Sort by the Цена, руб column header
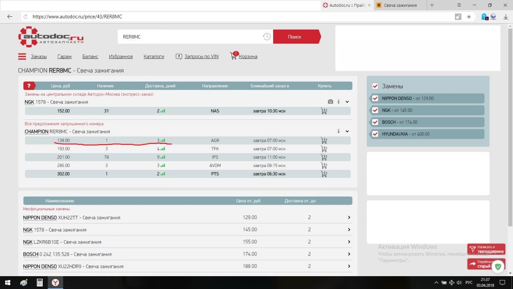Viewport: 513px width, 289px height. [x=60, y=86]
